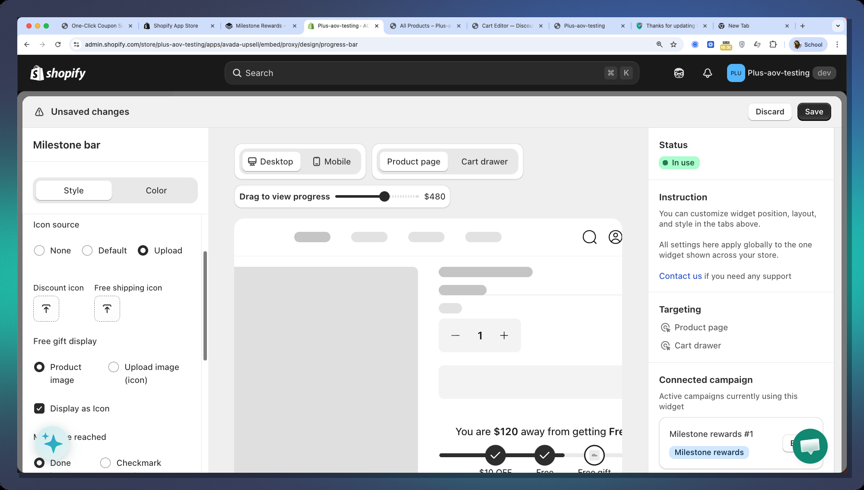Screen dimensions: 864x490
Task: Click the Free shipping icon upload button
Action: 107,309
